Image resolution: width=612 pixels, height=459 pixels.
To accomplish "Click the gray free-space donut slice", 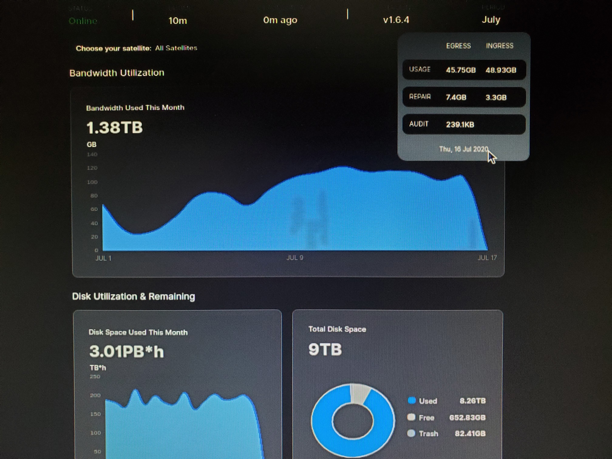I will point(359,393).
